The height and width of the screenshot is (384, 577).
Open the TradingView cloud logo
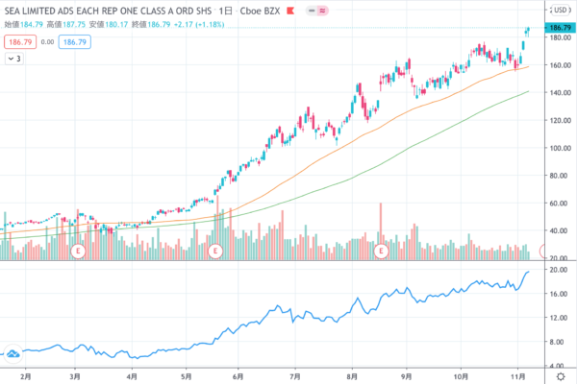(x=13, y=354)
